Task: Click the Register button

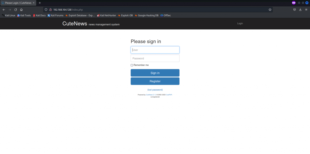Action: coord(155,81)
